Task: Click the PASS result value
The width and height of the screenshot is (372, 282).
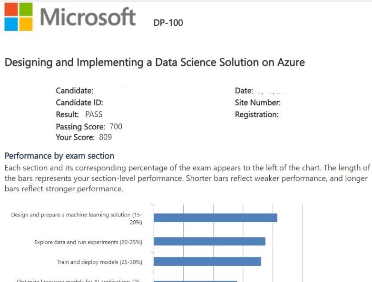Action: point(94,114)
